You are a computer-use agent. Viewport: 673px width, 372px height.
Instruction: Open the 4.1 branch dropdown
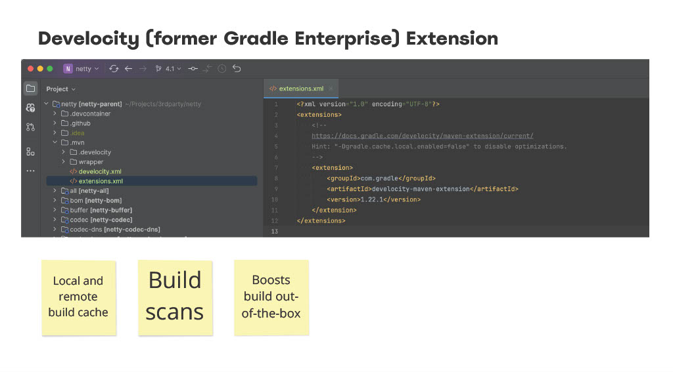tap(168, 69)
